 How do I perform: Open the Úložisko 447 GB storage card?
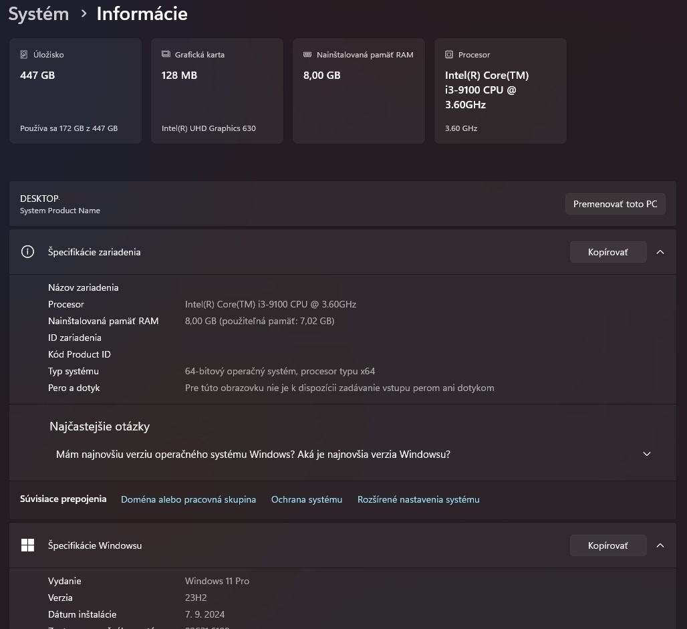76,91
